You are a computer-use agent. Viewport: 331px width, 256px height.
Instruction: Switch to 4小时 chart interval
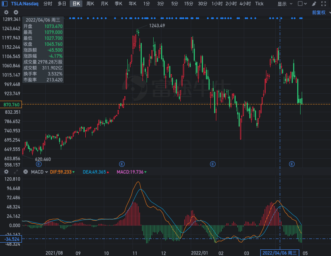[245, 4]
